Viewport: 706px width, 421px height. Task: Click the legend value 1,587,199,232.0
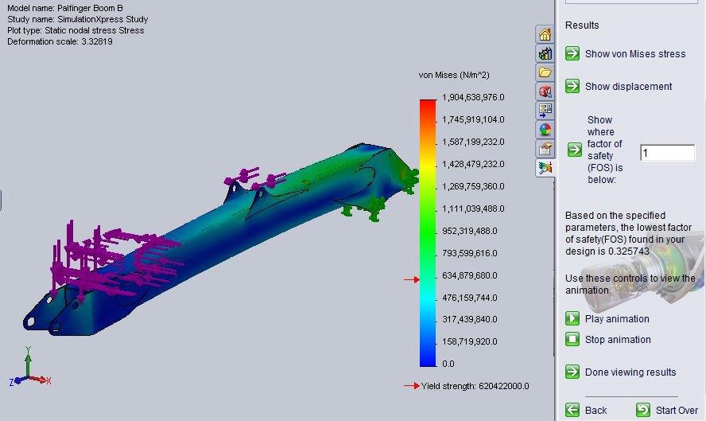point(473,142)
